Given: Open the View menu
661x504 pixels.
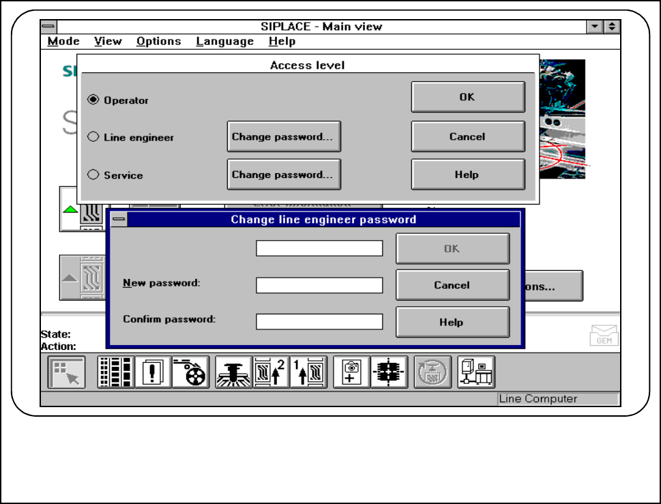Looking at the screenshot, I should (108, 42).
